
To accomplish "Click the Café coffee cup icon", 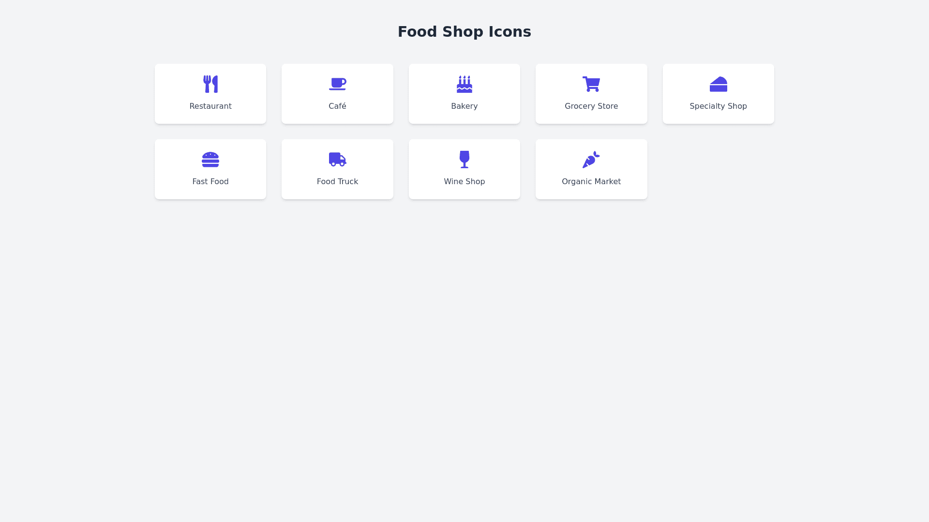I will pyautogui.click(x=337, y=84).
